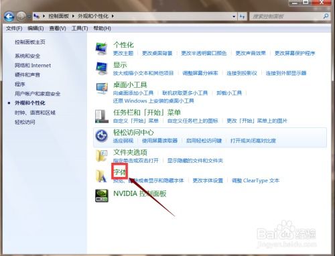
Task: Click the 字体 folder icon
Action: click(102, 176)
